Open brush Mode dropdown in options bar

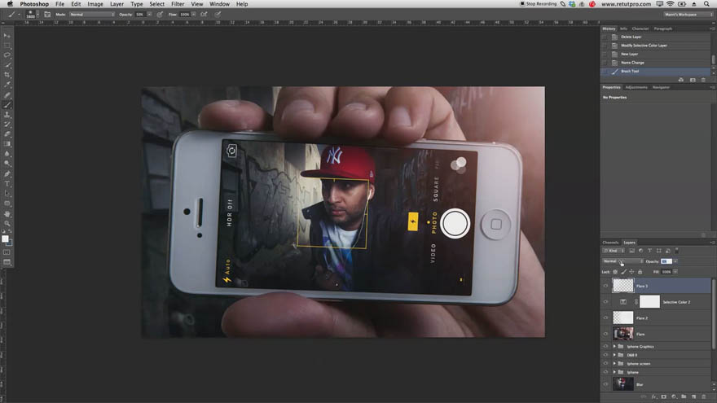pos(92,15)
